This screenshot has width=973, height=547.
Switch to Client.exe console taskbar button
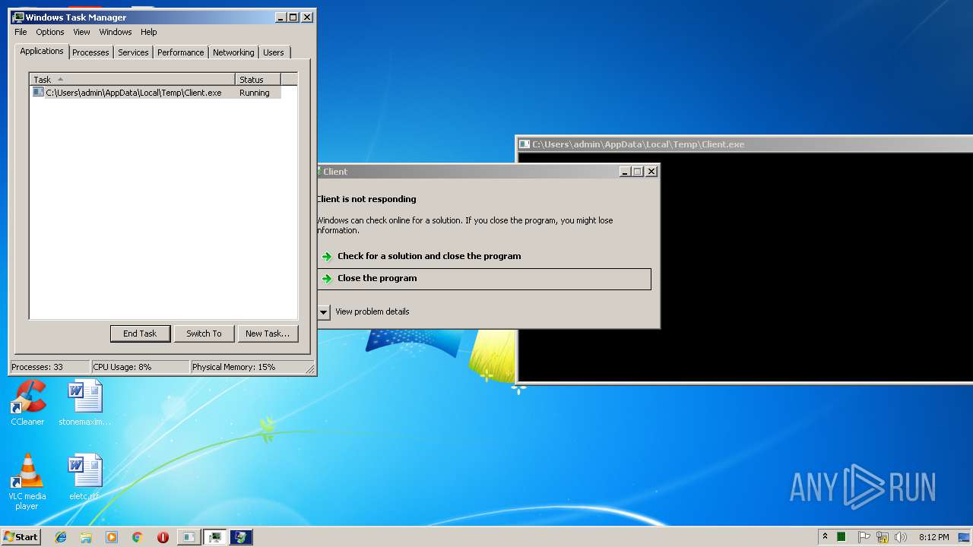[x=189, y=537]
